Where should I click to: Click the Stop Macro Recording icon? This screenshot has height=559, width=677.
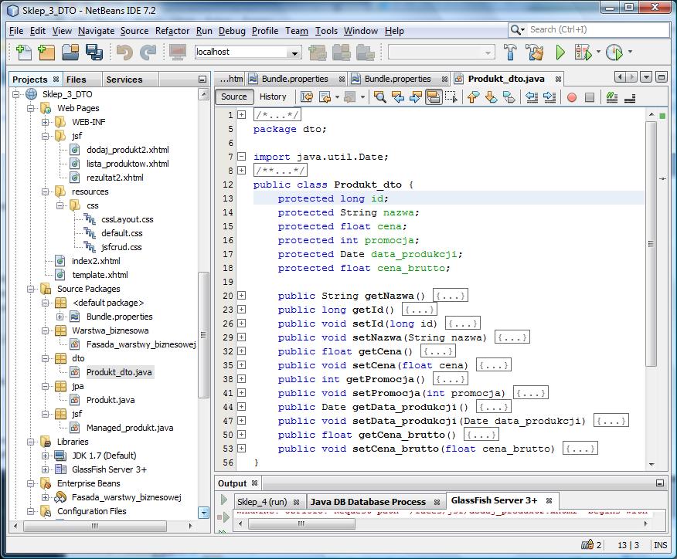tap(590, 97)
